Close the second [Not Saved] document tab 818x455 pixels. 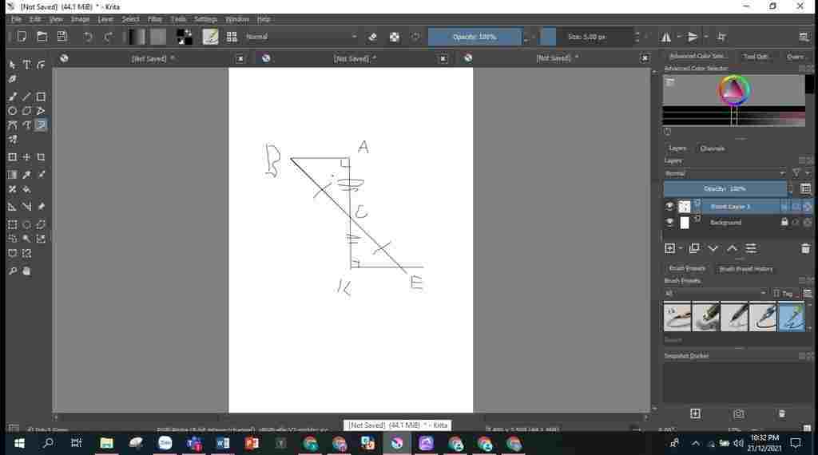[x=443, y=59]
